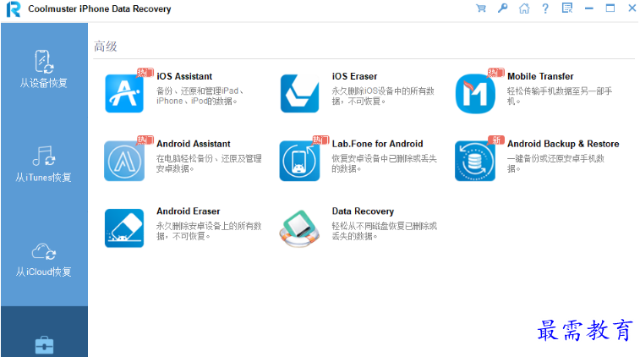
Task: Open the Android Assistant title link
Action: coord(194,144)
